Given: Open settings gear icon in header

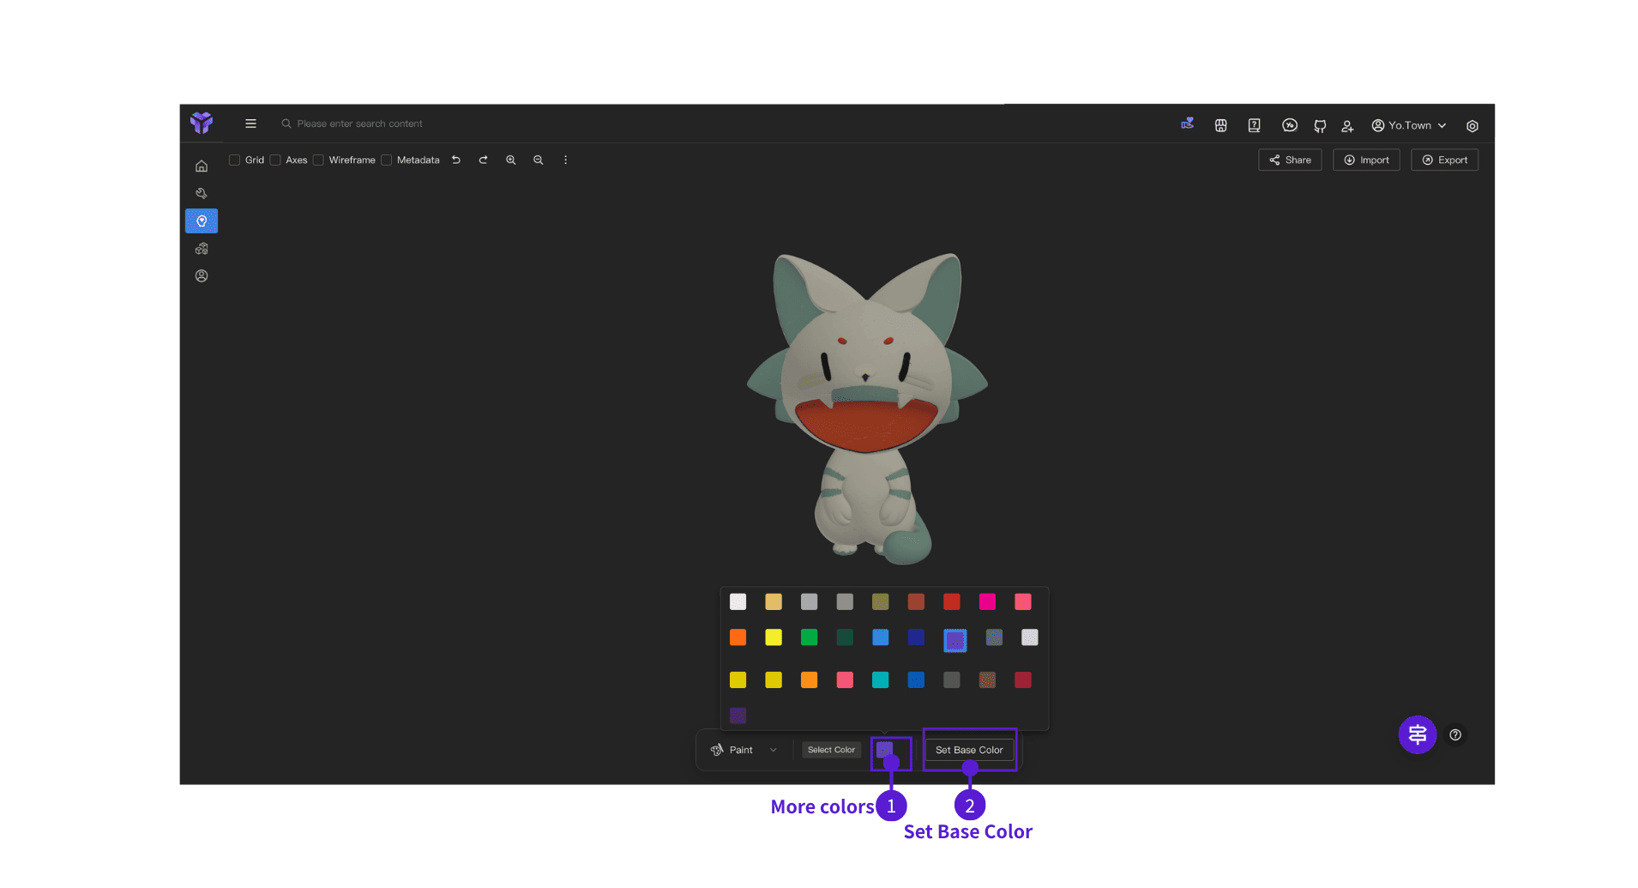Looking at the screenshot, I should click(x=1472, y=126).
